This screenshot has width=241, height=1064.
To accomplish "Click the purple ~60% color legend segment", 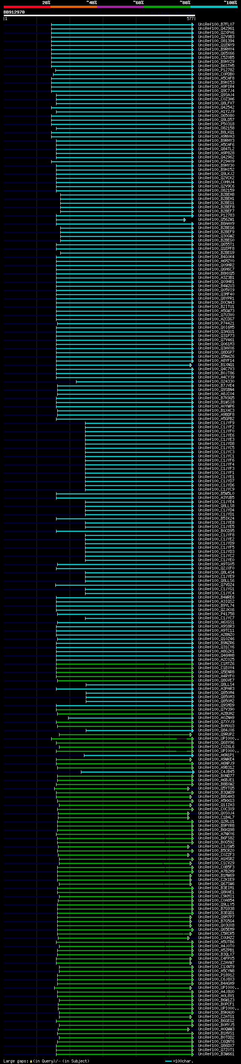I will click(121, 7).
